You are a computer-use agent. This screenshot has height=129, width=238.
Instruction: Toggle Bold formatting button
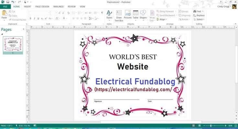click(x=30, y=18)
